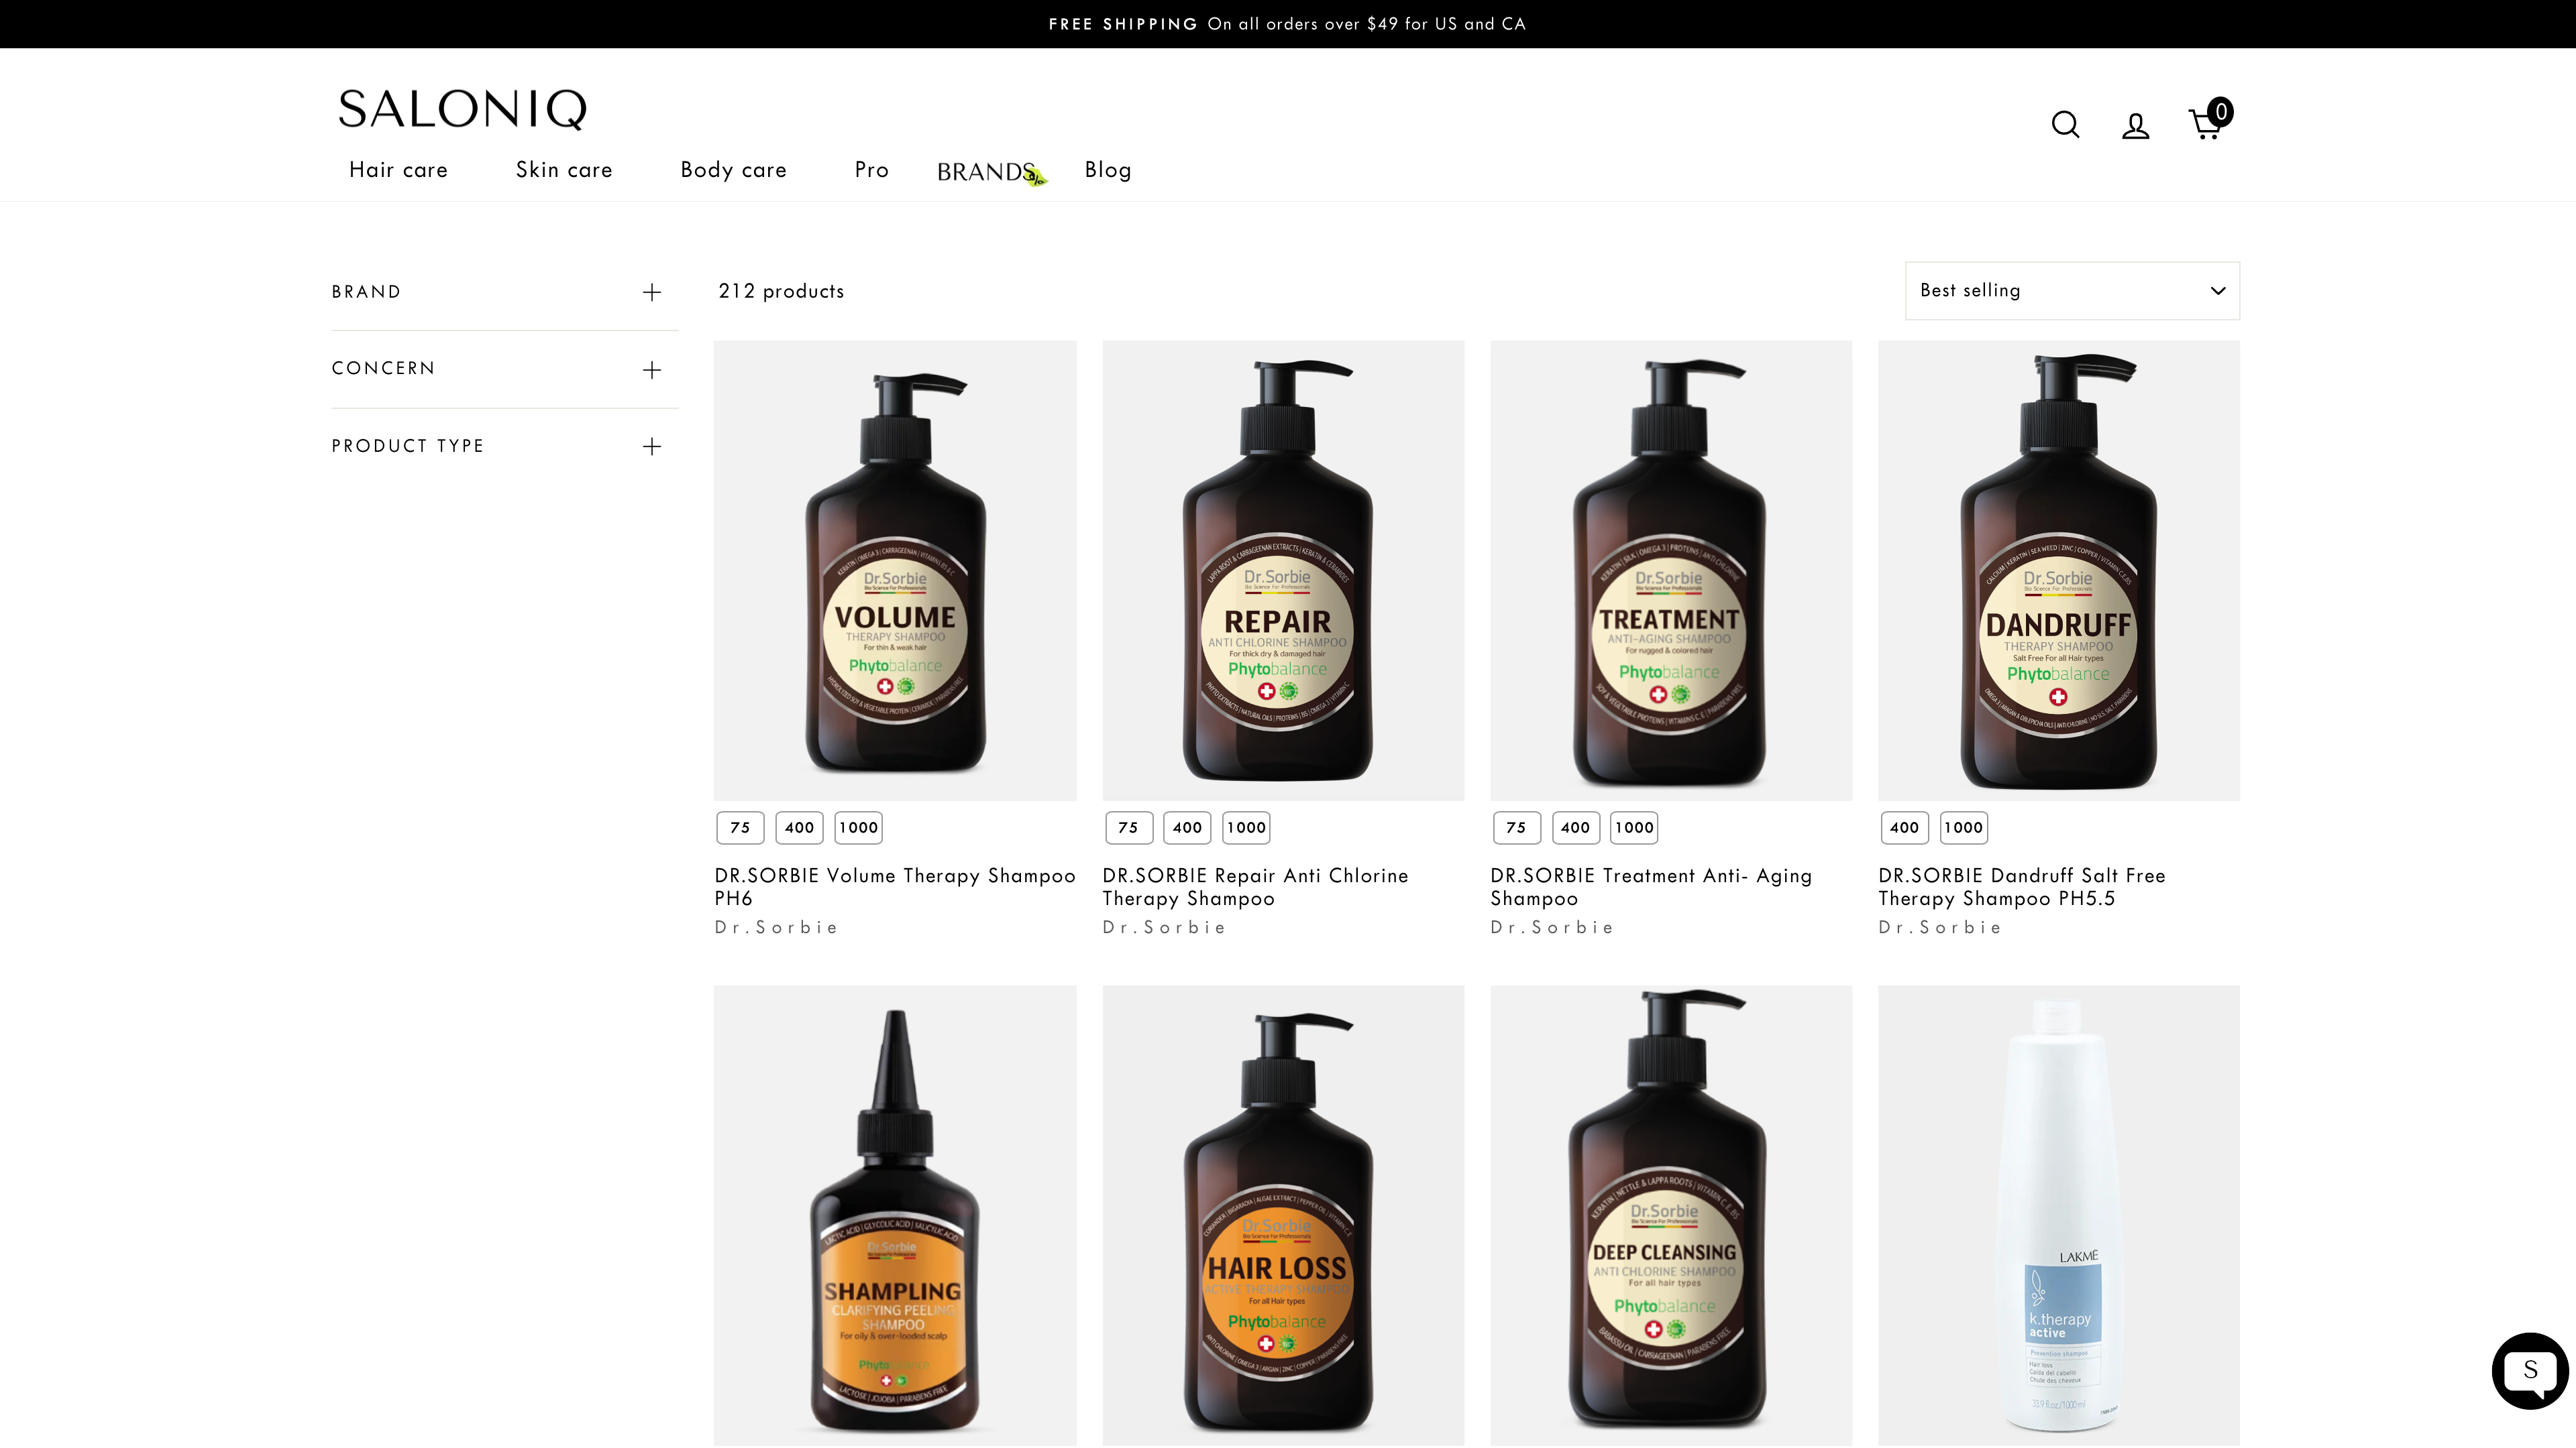Open DR.SORBIE Volume Therapy Shampoo PH6 product page
Viewport: 2576px width, 1448px height.
[x=894, y=886]
